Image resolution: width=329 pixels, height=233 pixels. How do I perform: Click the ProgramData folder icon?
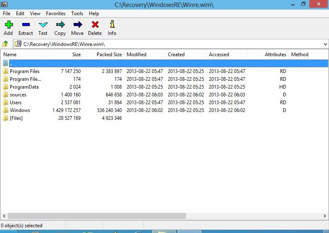pyautogui.click(x=6, y=87)
